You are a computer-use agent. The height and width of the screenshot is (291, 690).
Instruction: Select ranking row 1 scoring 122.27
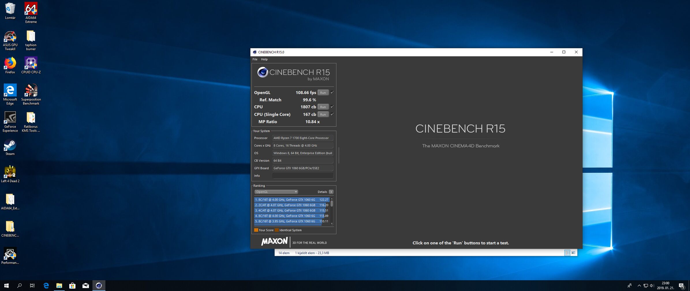click(292, 200)
